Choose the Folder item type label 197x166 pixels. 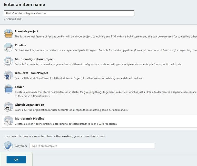[x=19, y=87]
